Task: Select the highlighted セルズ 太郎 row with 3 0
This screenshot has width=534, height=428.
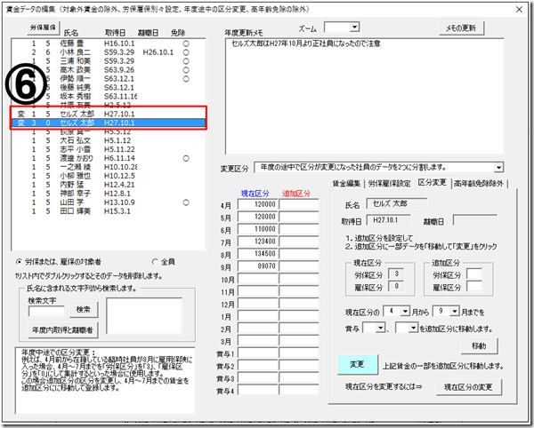Action: [x=109, y=123]
